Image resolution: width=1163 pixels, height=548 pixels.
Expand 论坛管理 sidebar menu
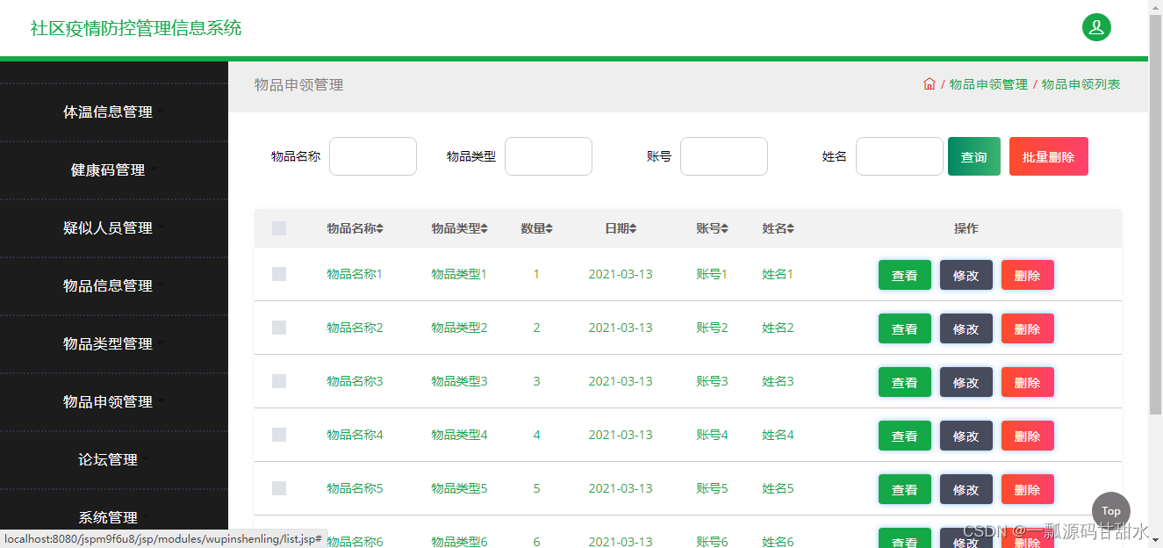tap(114, 460)
